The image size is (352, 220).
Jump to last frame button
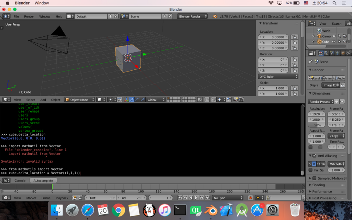coord(207,198)
